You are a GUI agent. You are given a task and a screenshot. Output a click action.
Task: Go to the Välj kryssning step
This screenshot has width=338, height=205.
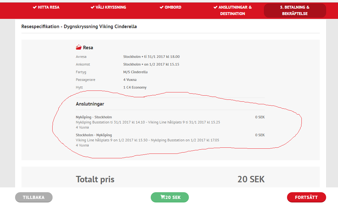point(108,7)
